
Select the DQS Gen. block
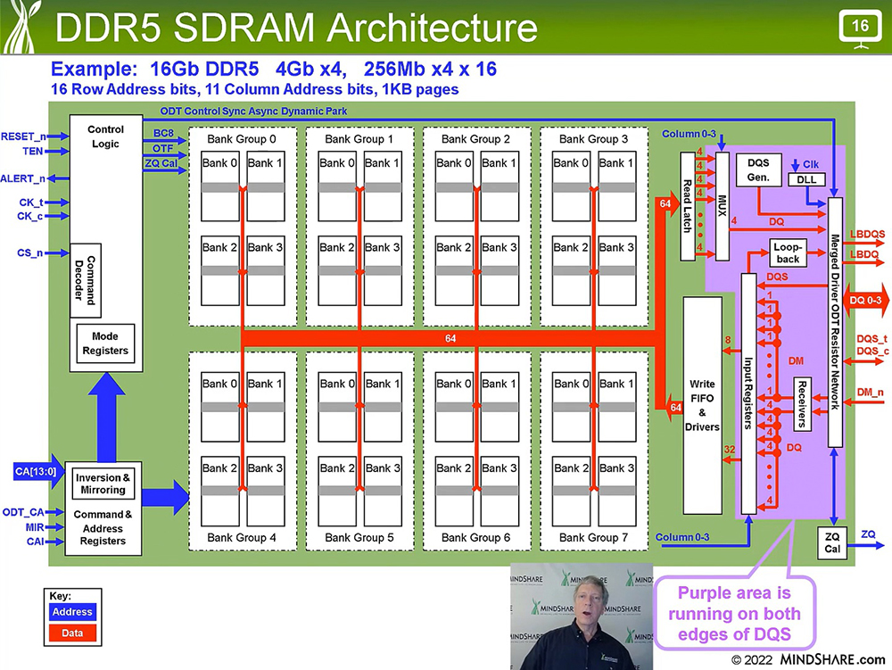[758, 170]
